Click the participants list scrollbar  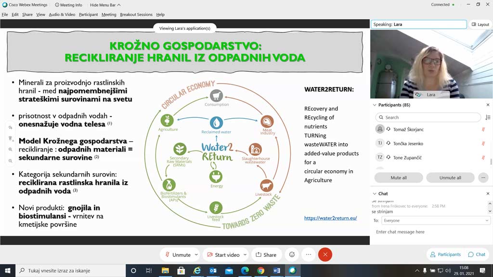point(491,162)
